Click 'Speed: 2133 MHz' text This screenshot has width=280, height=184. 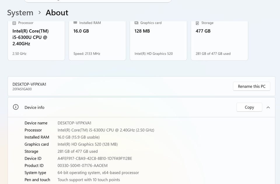pyautogui.click(x=87, y=54)
